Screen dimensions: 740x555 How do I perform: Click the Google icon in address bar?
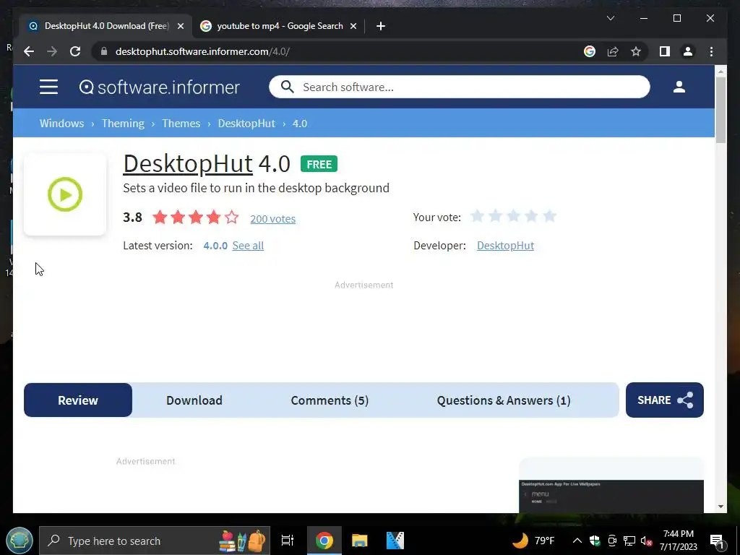tap(590, 51)
